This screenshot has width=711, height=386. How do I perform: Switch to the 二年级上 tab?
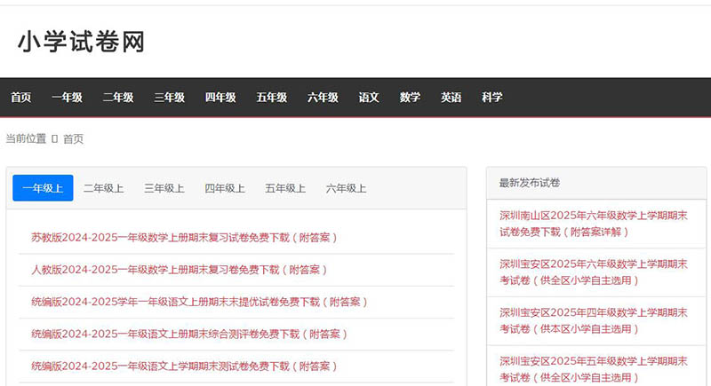pos(103,188)
